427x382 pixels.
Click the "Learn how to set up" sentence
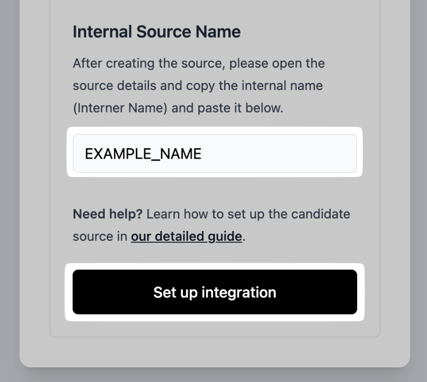[248, 214]
